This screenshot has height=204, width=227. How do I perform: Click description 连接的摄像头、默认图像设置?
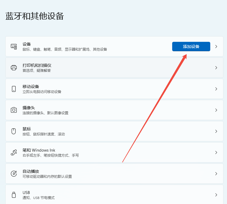45,113
